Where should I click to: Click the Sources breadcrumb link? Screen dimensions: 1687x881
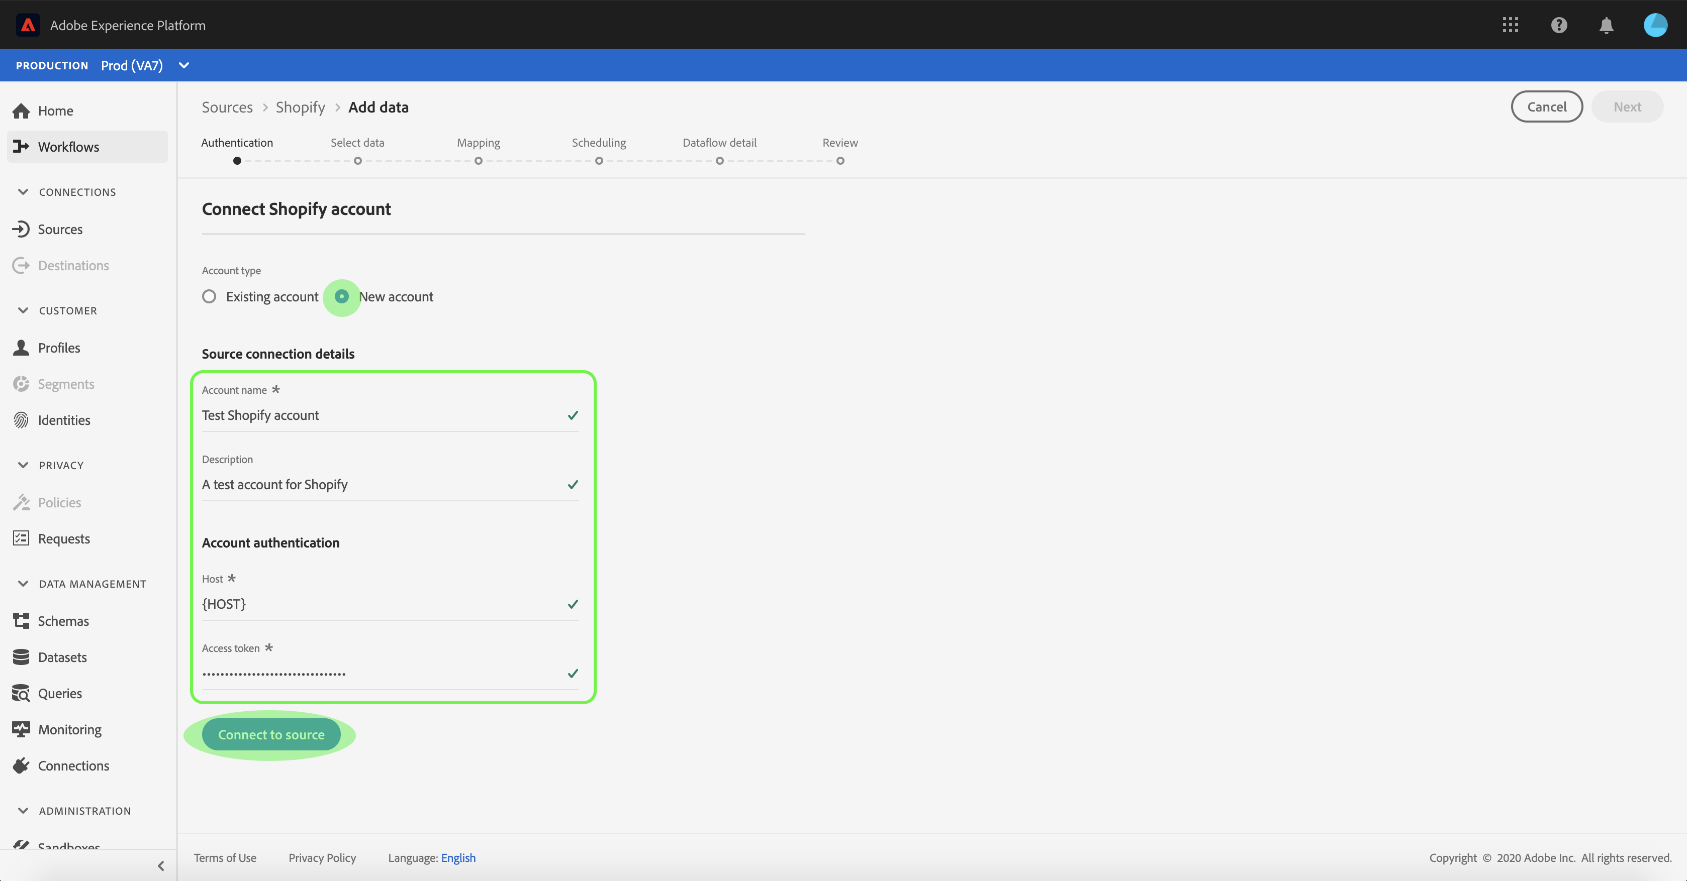227,107
